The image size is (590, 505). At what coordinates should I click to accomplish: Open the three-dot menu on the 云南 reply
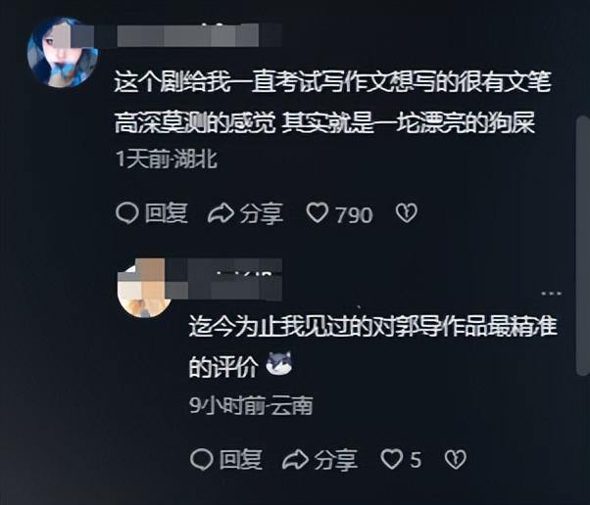click(x=551, y=293)
